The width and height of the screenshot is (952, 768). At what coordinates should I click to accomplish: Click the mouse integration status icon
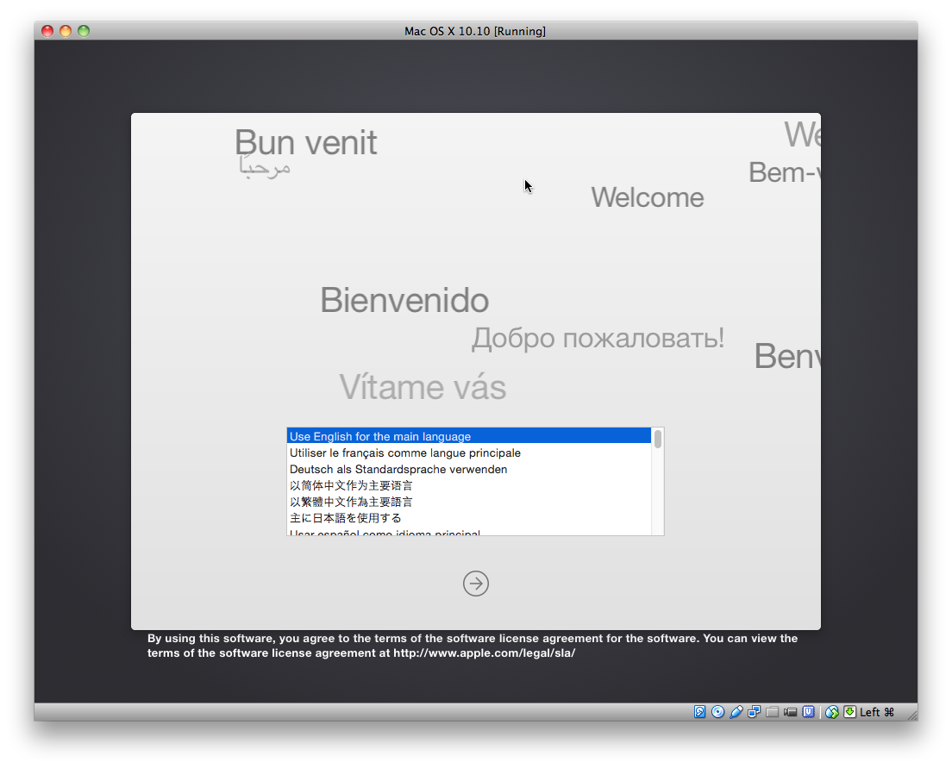pyautogui.click(x=832, y=711)
